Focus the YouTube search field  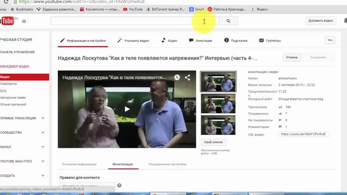point(134,21)
